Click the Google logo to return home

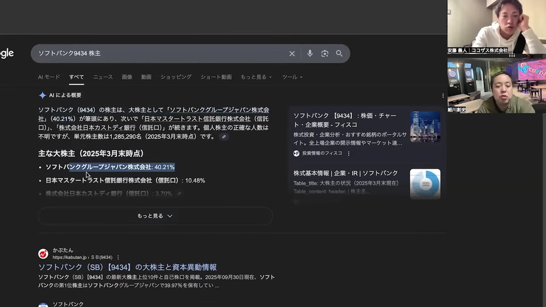[6, 53]
